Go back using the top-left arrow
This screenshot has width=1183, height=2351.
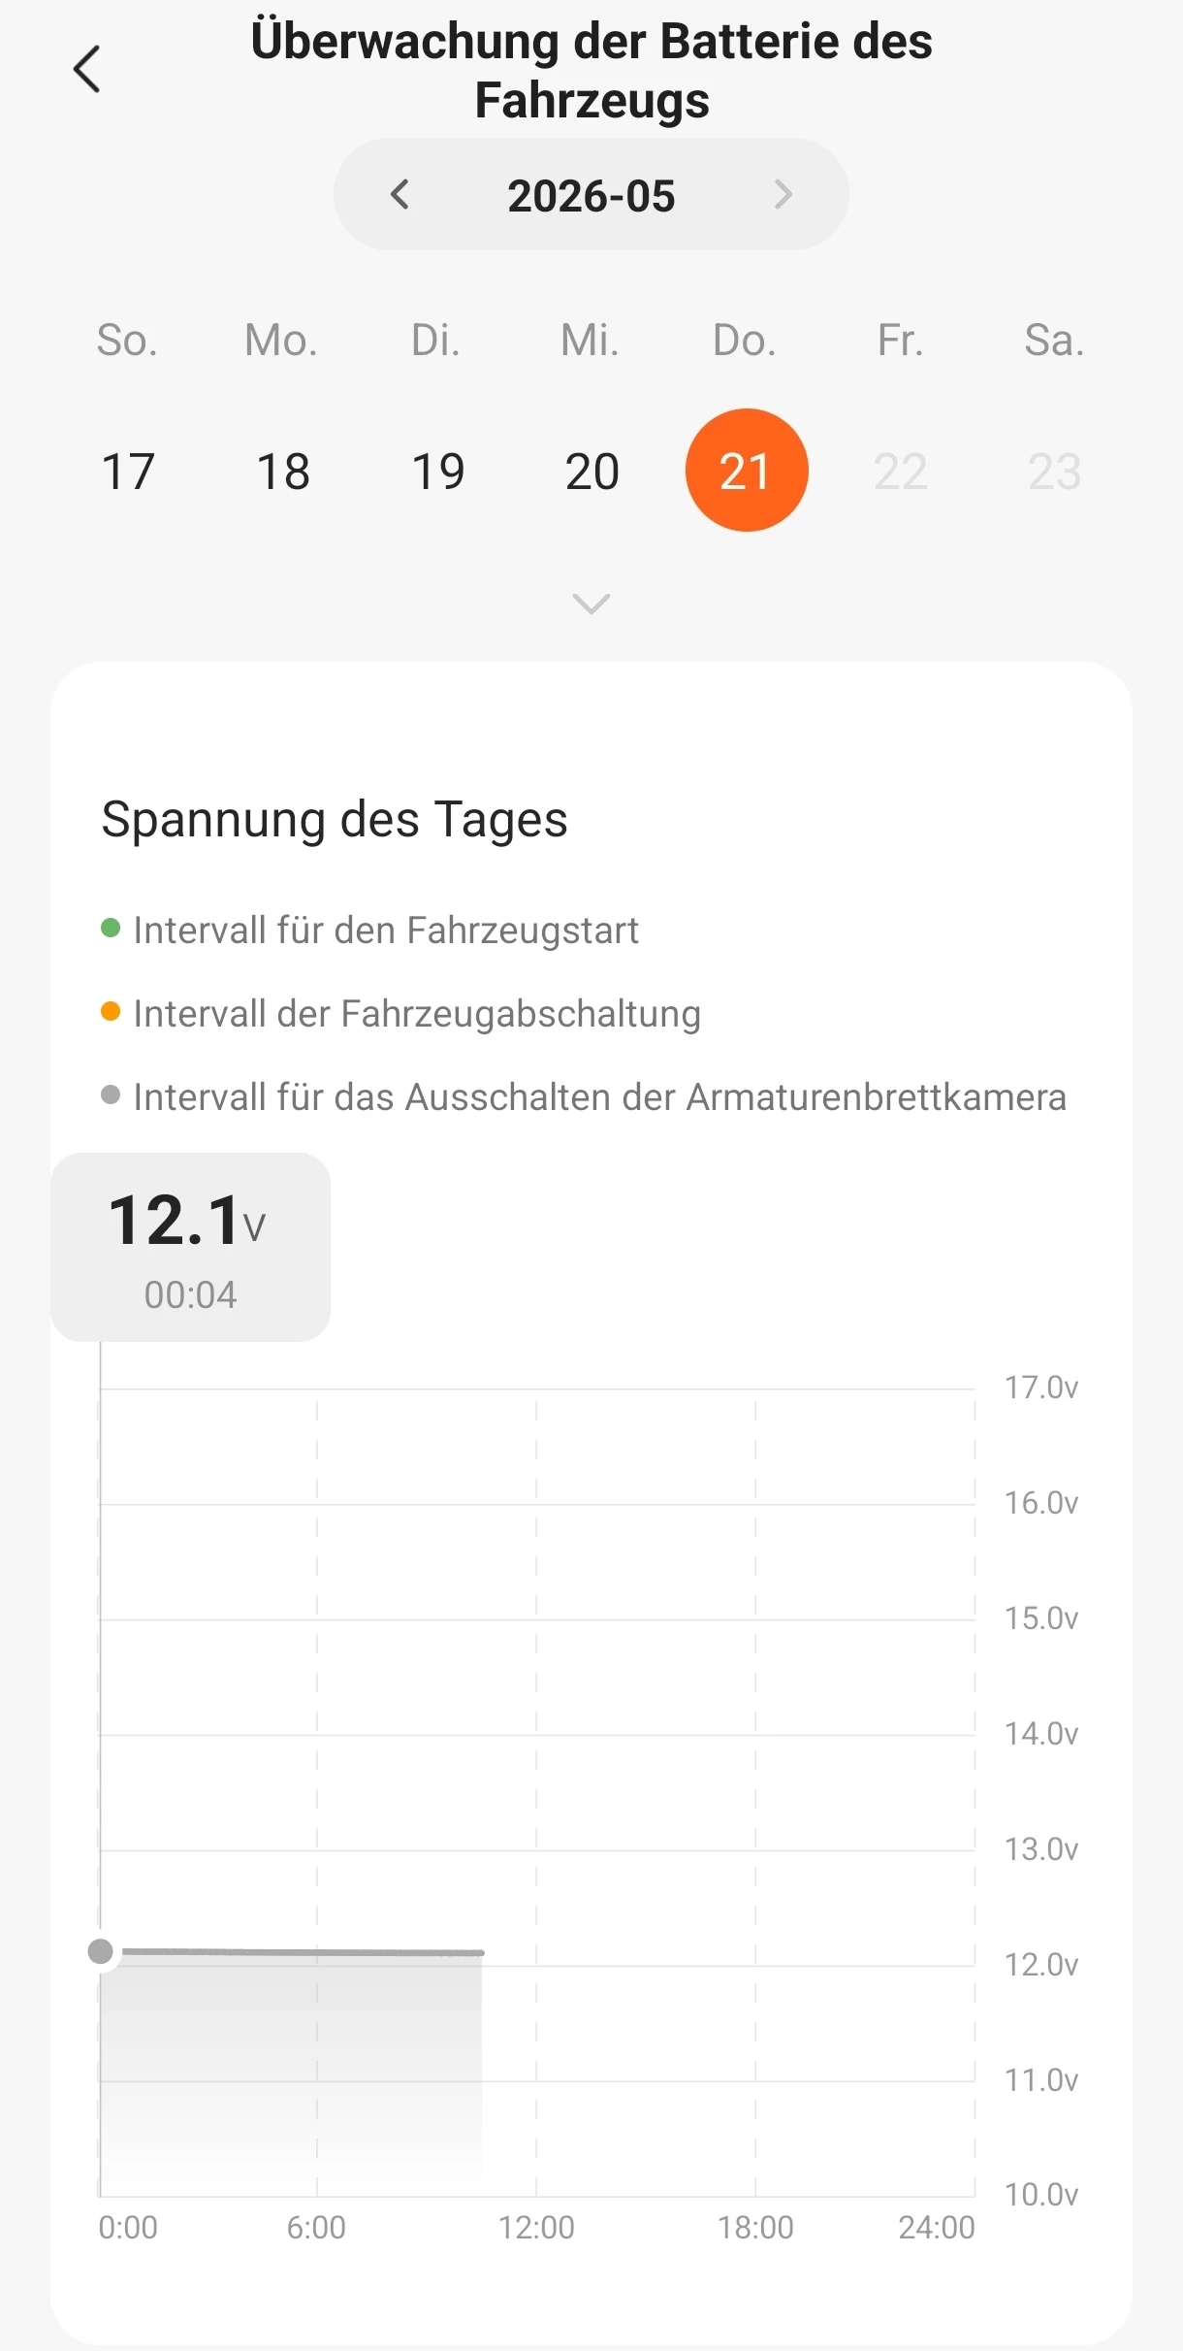coord(87,70)
